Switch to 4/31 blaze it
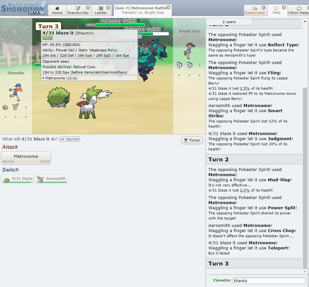The height and width of the screenshot is (287, 309). [x=17, y=179]
